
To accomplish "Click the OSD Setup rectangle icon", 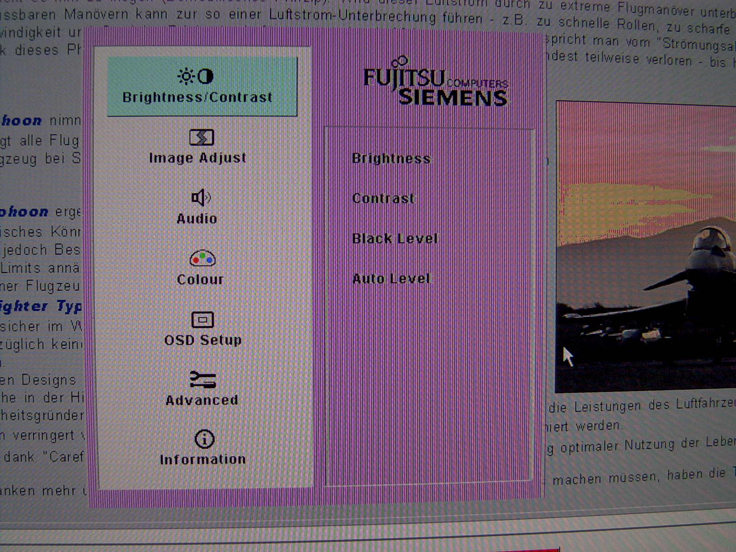I will pyautogui.click(x=202, y=319).
